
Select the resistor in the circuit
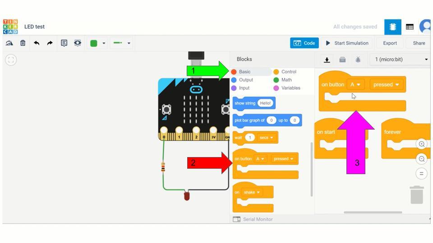(x=163, y=167)
